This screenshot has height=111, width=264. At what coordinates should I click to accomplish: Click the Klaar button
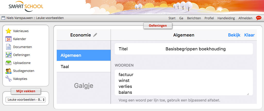click(x=249, y=35)
